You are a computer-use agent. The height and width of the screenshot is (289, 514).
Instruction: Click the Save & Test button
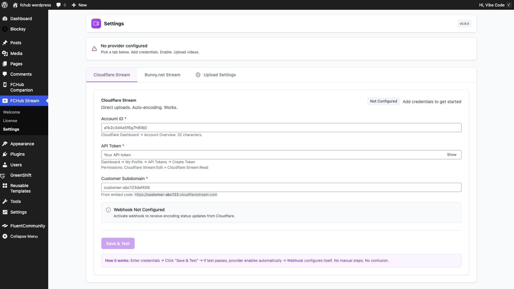[x=118, y=243]
